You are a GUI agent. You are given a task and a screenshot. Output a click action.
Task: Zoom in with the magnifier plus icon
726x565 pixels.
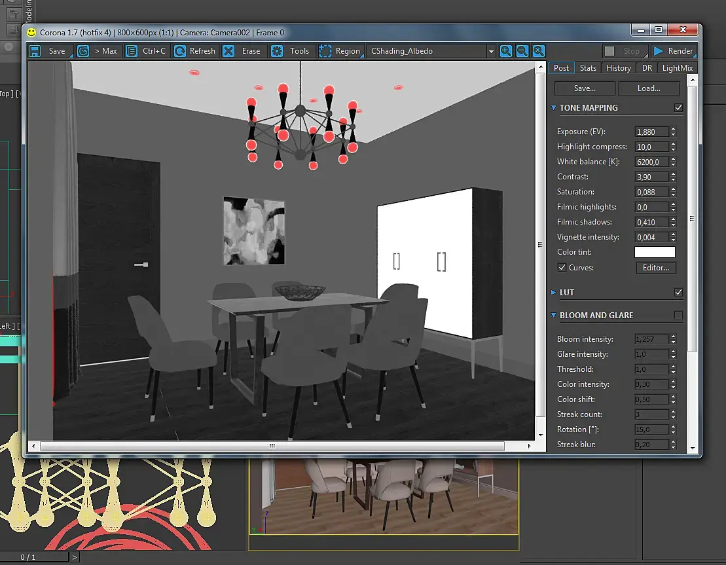point(506,51)
